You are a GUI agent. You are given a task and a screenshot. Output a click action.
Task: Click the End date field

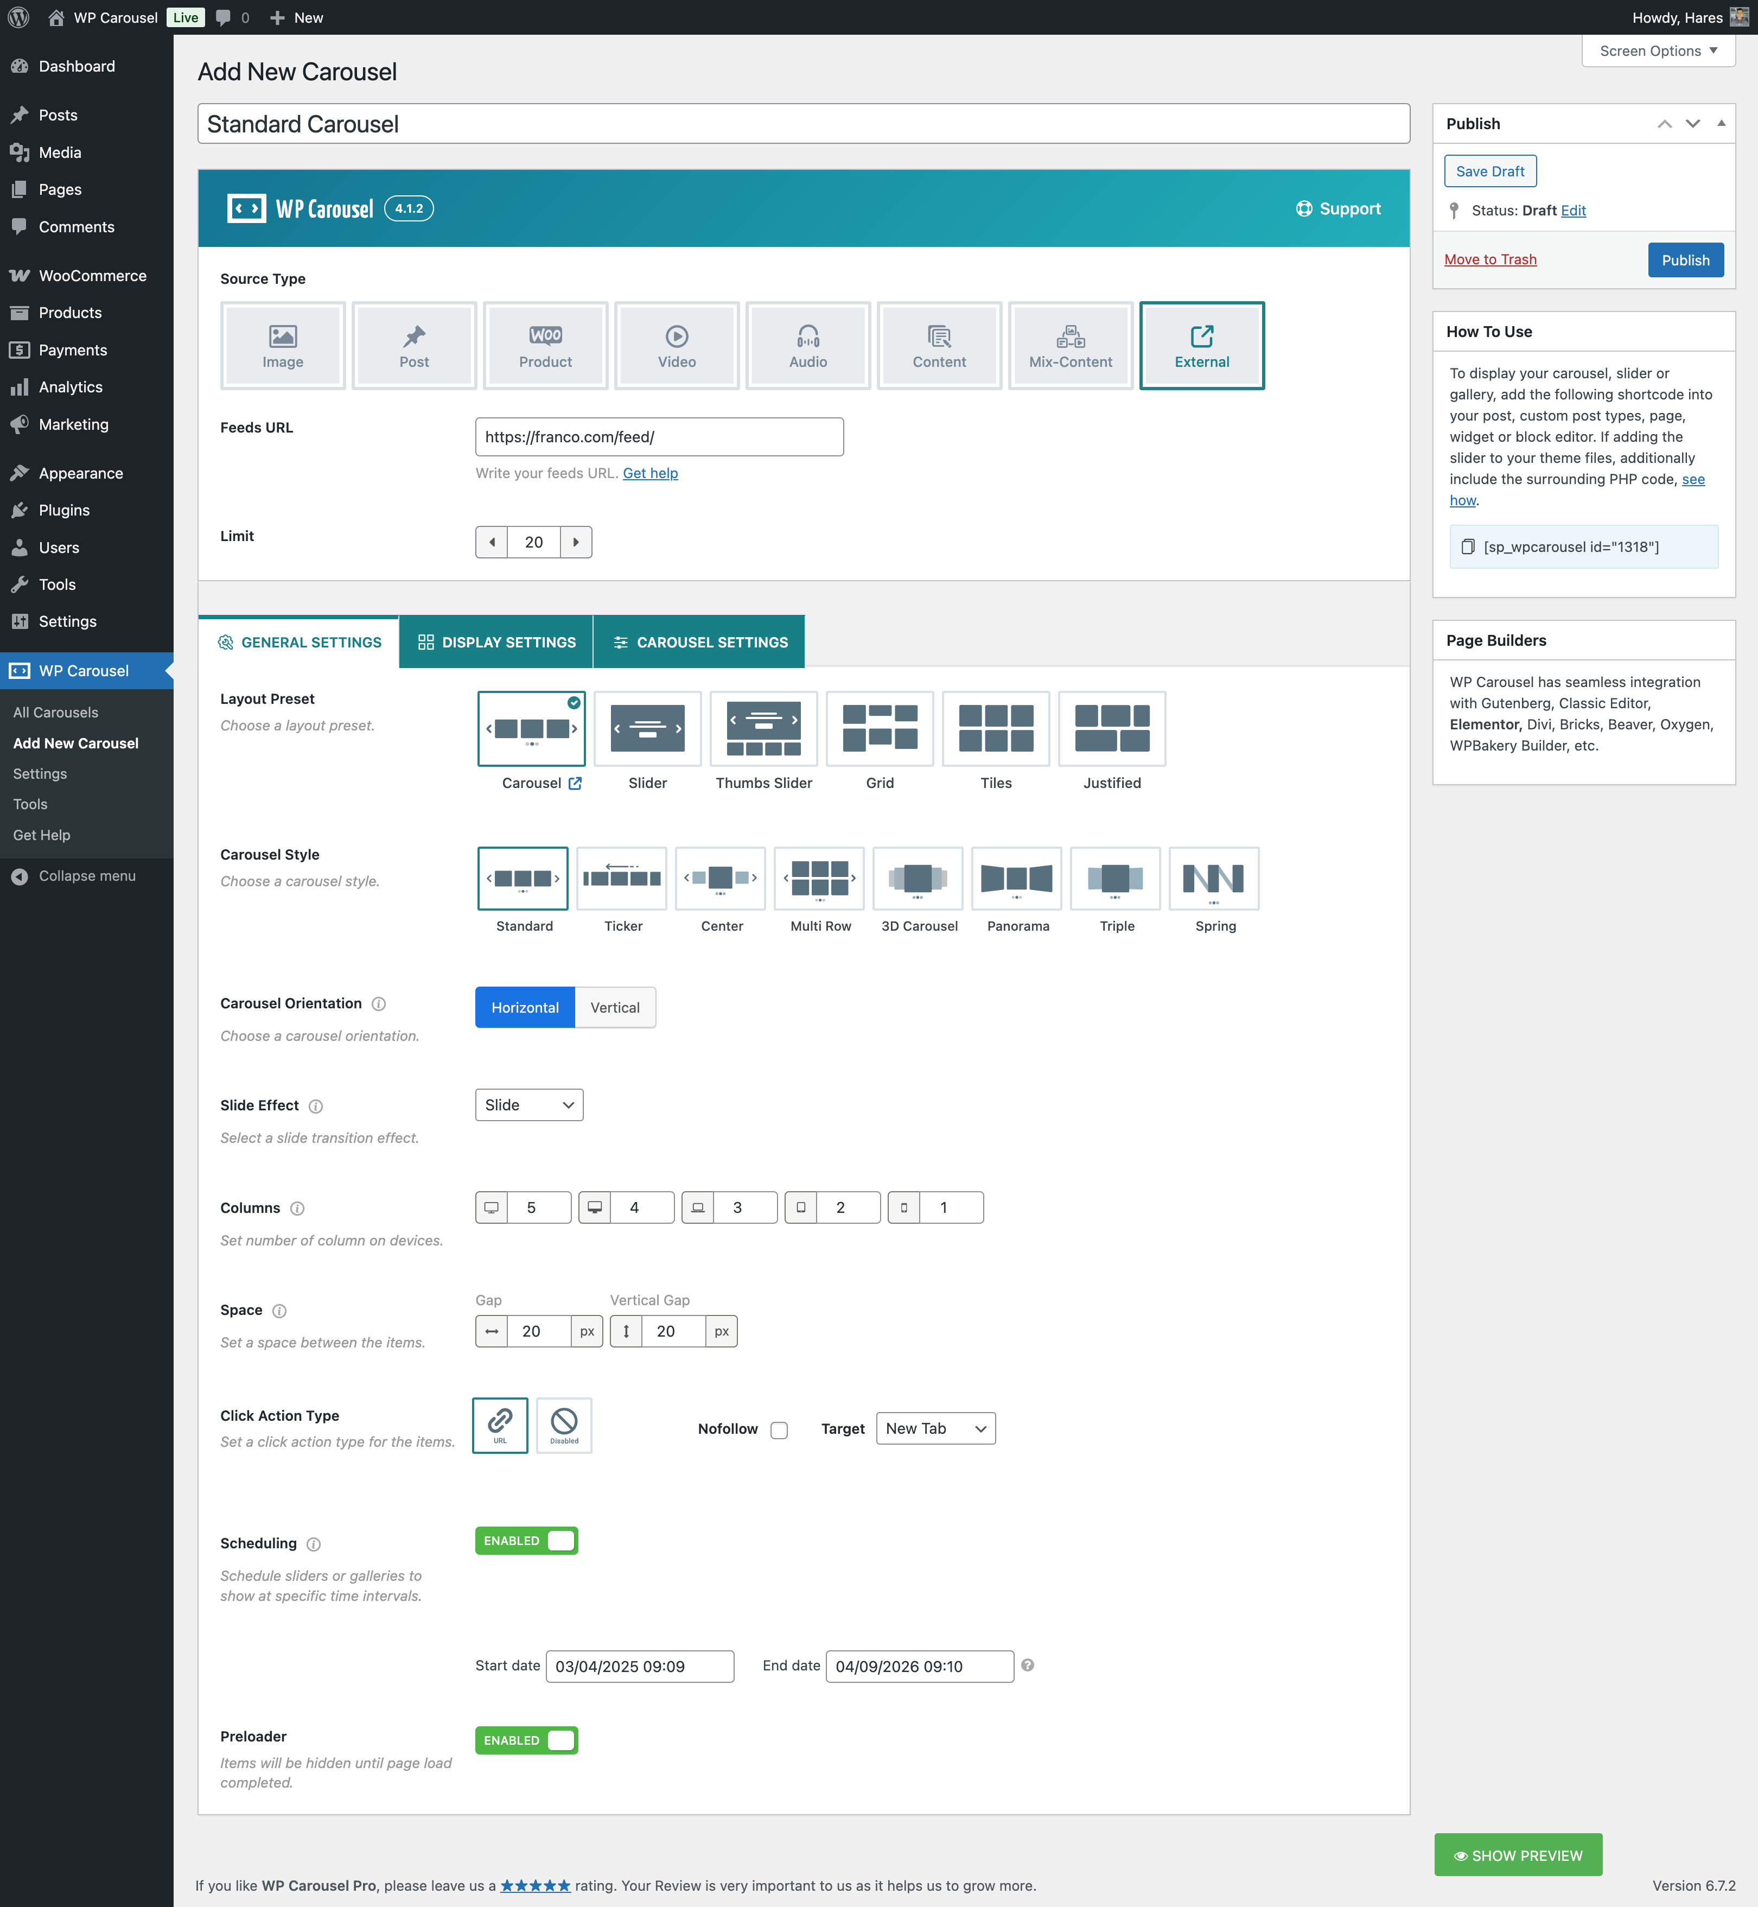coord(920,1667)
